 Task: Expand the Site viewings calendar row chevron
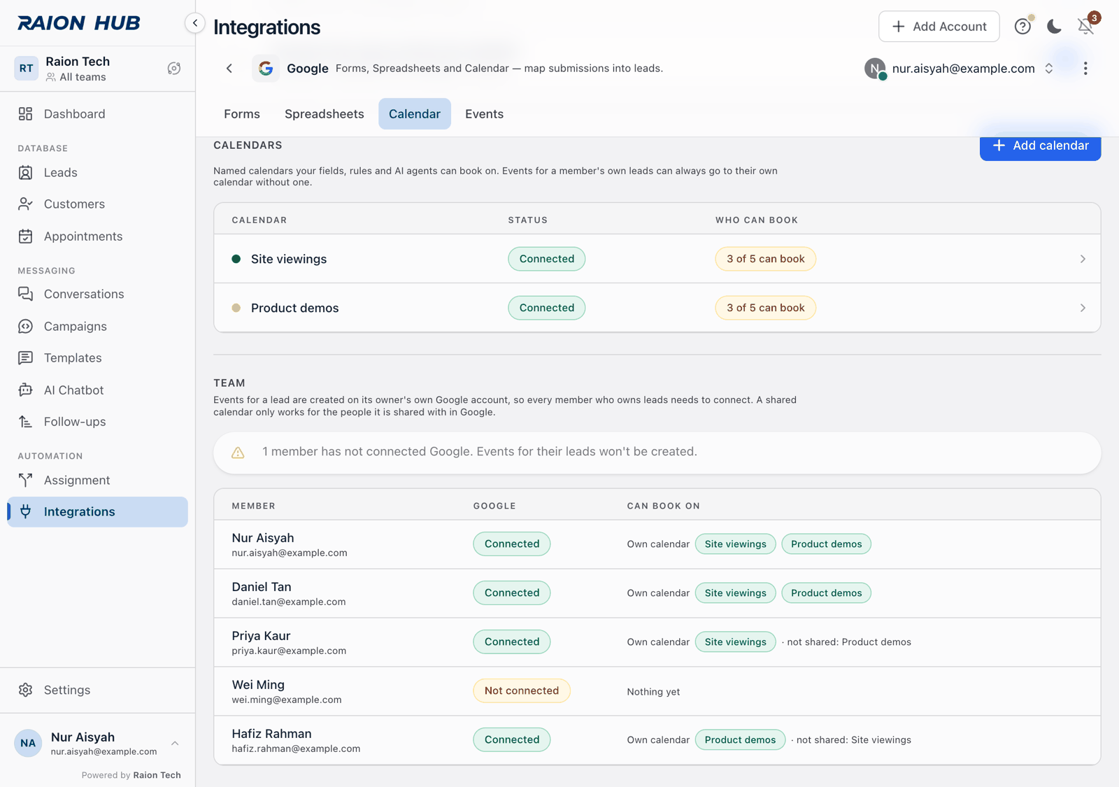[1083, 259]
